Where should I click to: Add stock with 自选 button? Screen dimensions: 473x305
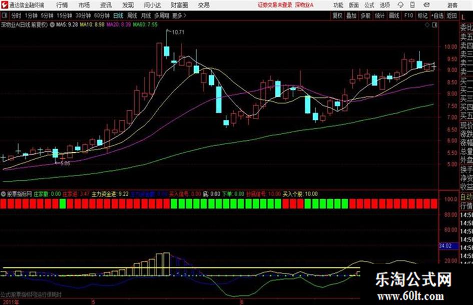click(437, 16)
